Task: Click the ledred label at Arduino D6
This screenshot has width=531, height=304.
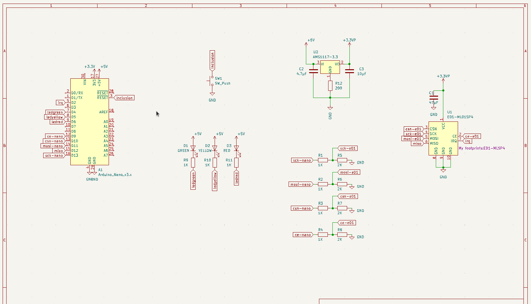Action: 57,122
